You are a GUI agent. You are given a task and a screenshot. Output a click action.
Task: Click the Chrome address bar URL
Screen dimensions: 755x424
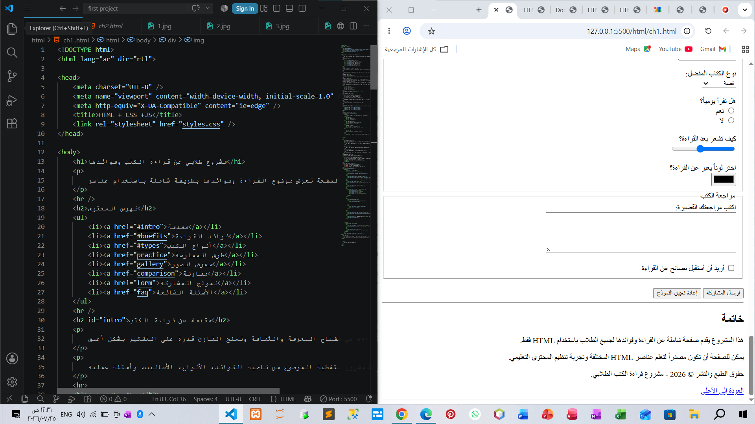pyautogui.click(x=632, y=31)
